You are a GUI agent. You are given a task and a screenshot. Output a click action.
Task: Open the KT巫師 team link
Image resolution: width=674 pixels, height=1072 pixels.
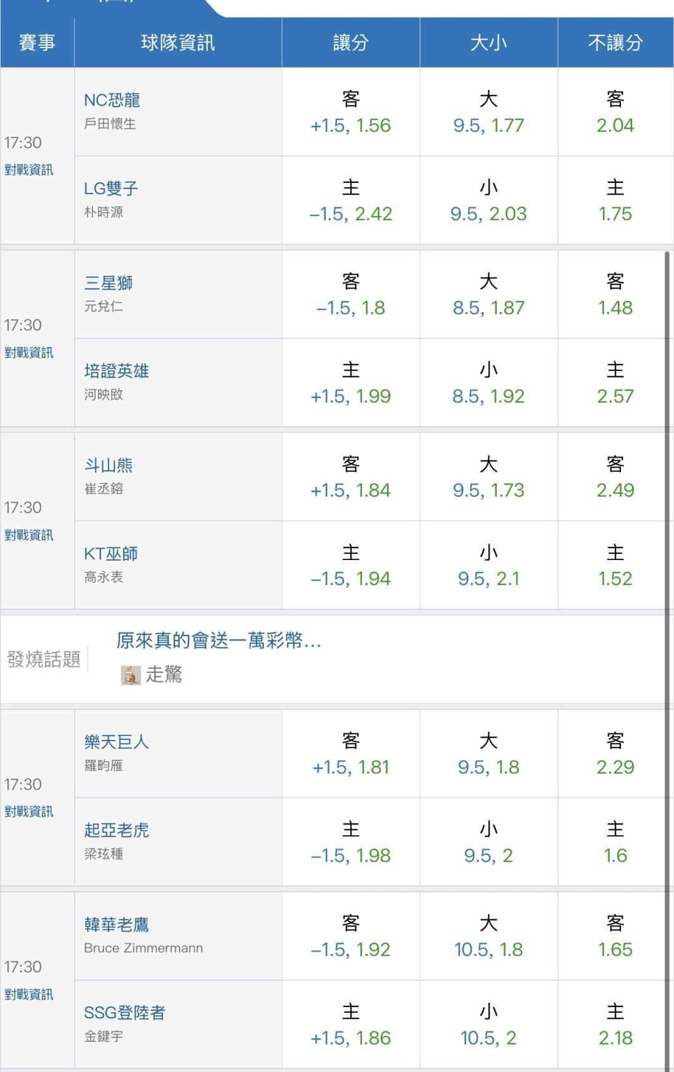111,554
